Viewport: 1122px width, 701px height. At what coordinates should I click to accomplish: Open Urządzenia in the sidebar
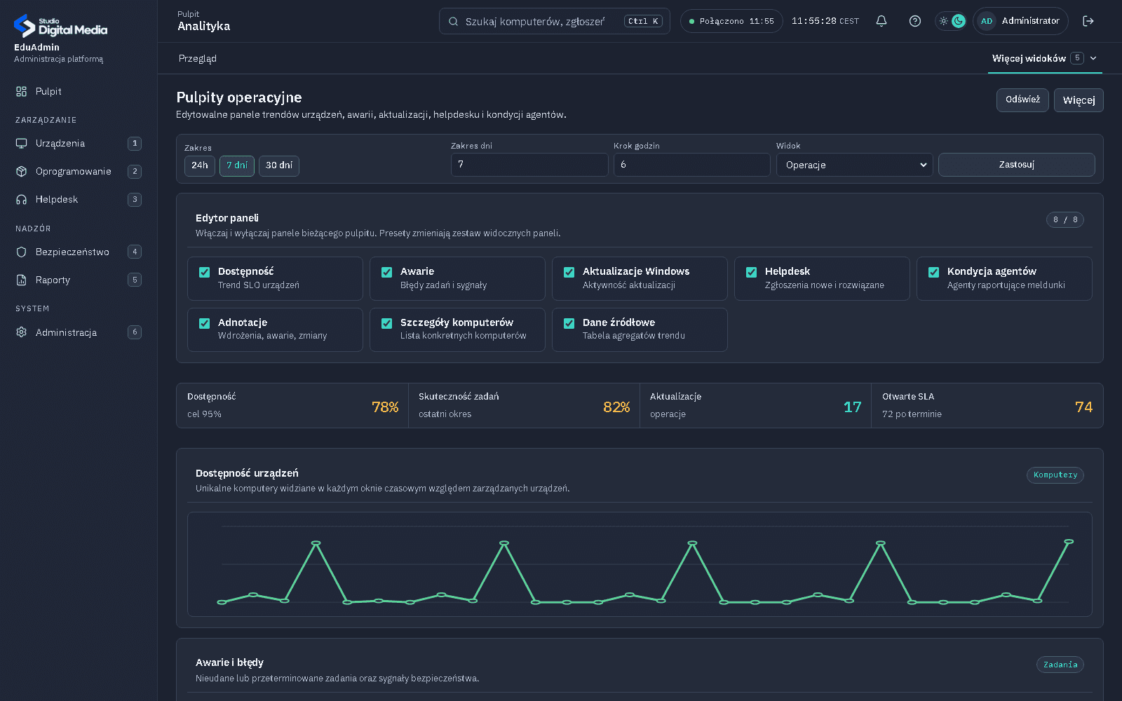(79, 143)
